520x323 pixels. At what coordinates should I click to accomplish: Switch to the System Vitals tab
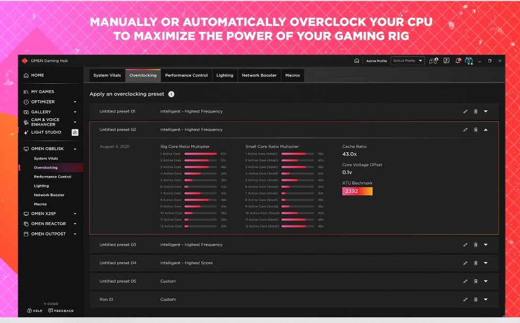tap(107, 75)
